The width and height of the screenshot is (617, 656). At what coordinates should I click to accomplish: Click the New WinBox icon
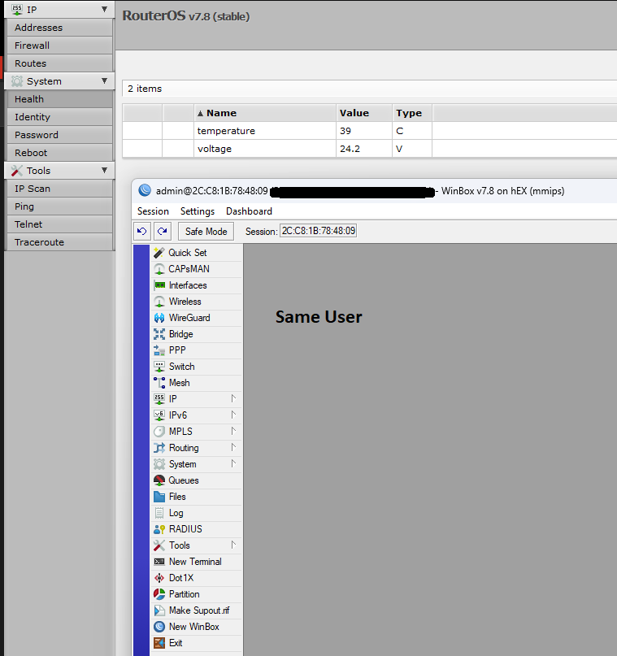point(159,627)
